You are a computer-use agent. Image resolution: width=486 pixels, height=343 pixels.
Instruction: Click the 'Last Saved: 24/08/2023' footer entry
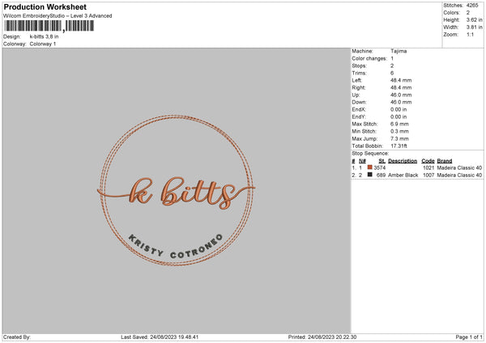(160, 337)
